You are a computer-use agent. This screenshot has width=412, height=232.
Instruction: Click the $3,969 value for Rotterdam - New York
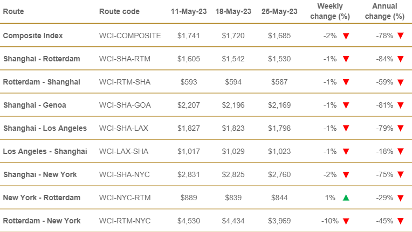coord(279,221)
